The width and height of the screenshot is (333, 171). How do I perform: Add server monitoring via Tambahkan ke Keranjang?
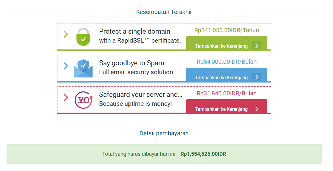pyautogui.click(x=226, y=106)
